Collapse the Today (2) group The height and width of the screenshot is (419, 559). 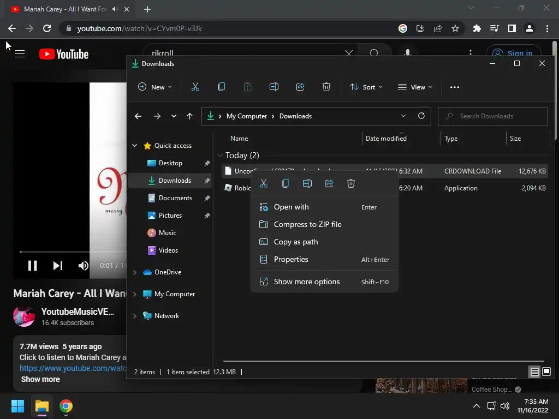coord(220,155)
